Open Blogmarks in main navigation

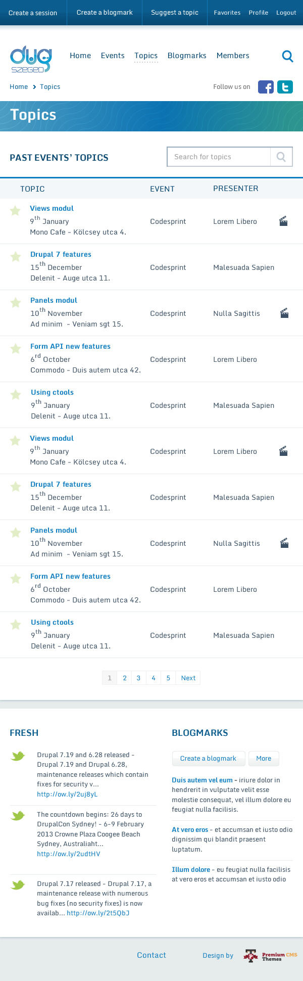[187, 56]
